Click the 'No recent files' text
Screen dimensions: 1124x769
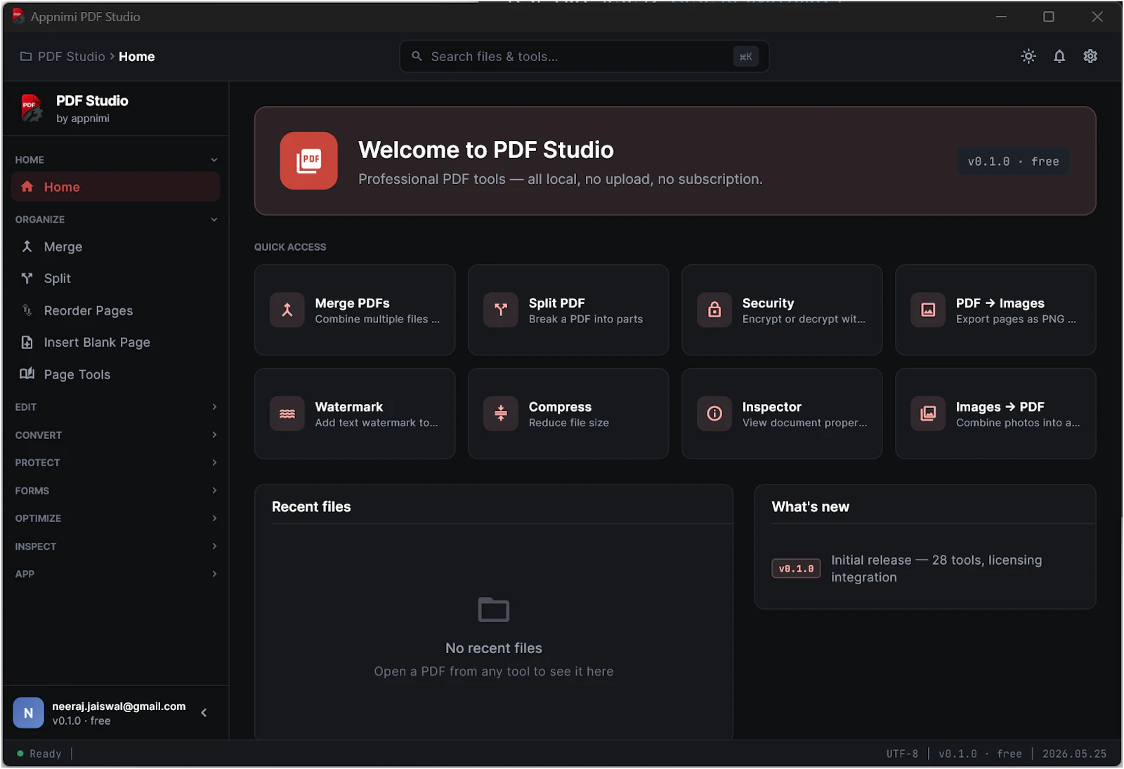click(x=494, y=648)
